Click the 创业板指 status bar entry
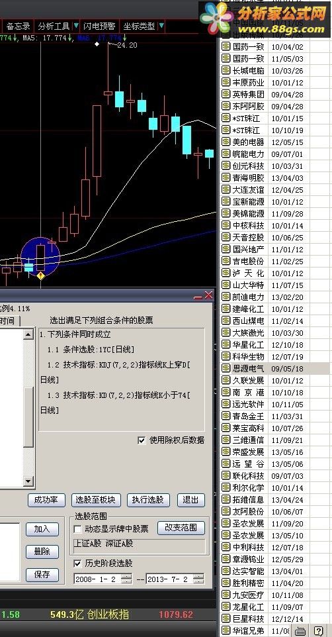Screen dimensions: 332x637 click(108, 614)
